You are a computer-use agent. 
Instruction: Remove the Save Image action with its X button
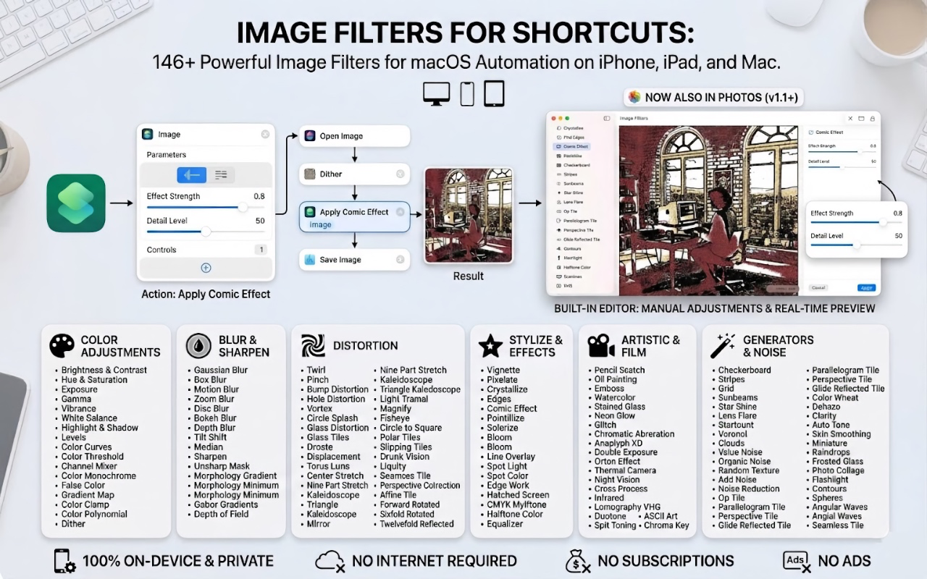(x=400, y=260)
